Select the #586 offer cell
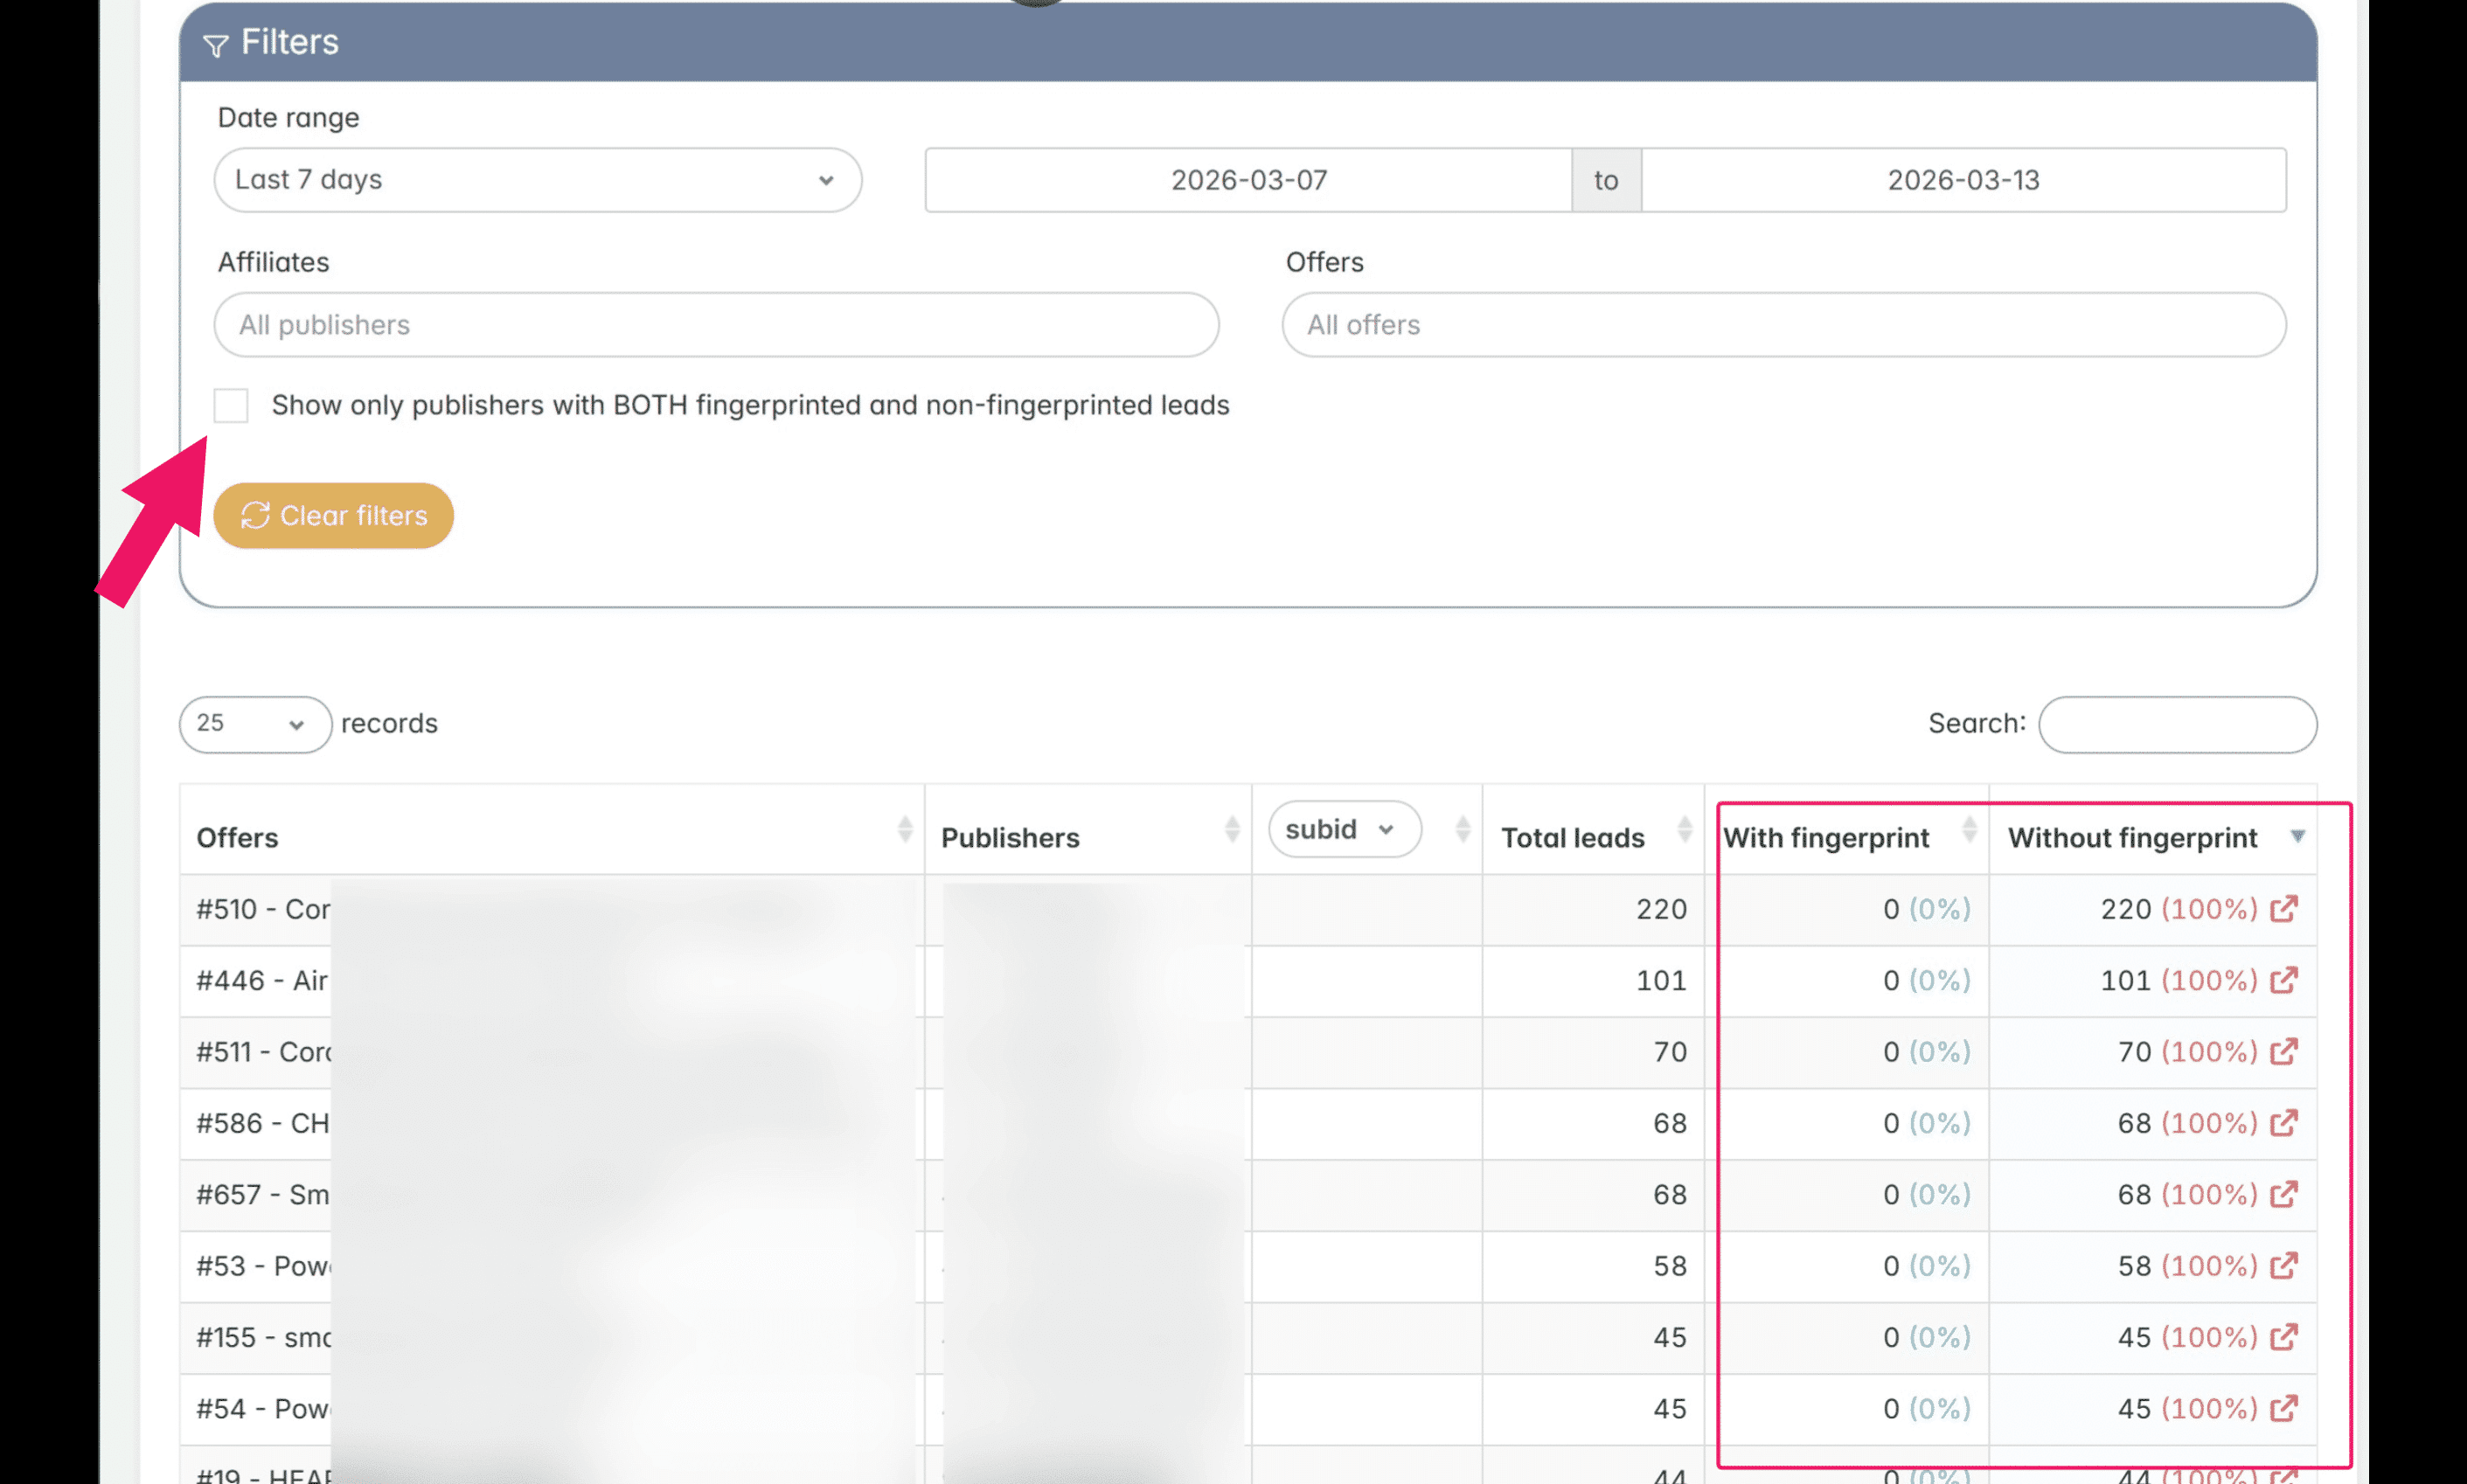The image size is (2467, 1484). [552, 1124]
